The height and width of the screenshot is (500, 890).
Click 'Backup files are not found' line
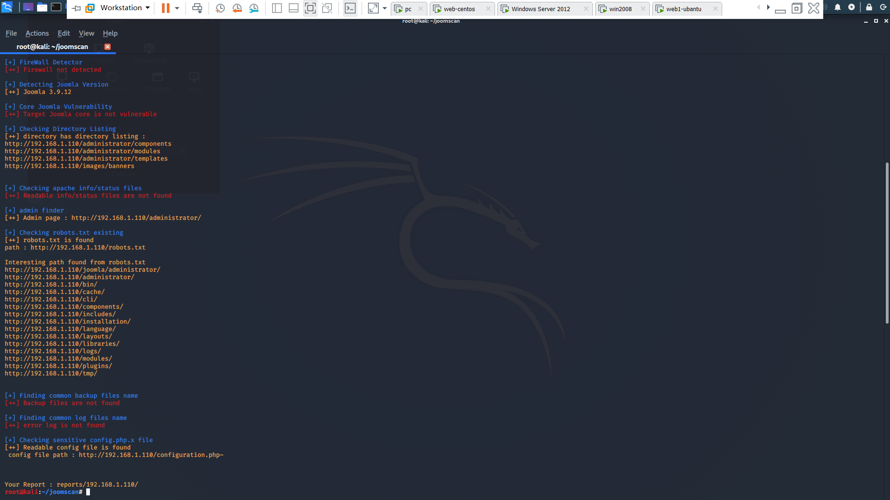(71, 403)
